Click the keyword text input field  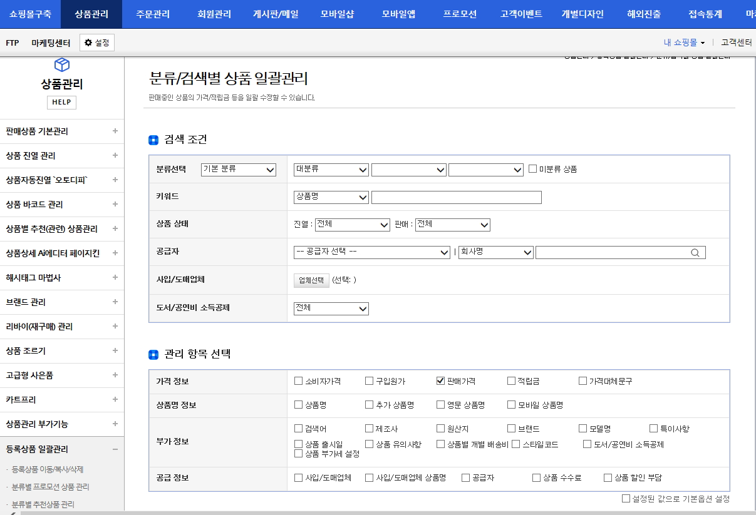(457, 197)
